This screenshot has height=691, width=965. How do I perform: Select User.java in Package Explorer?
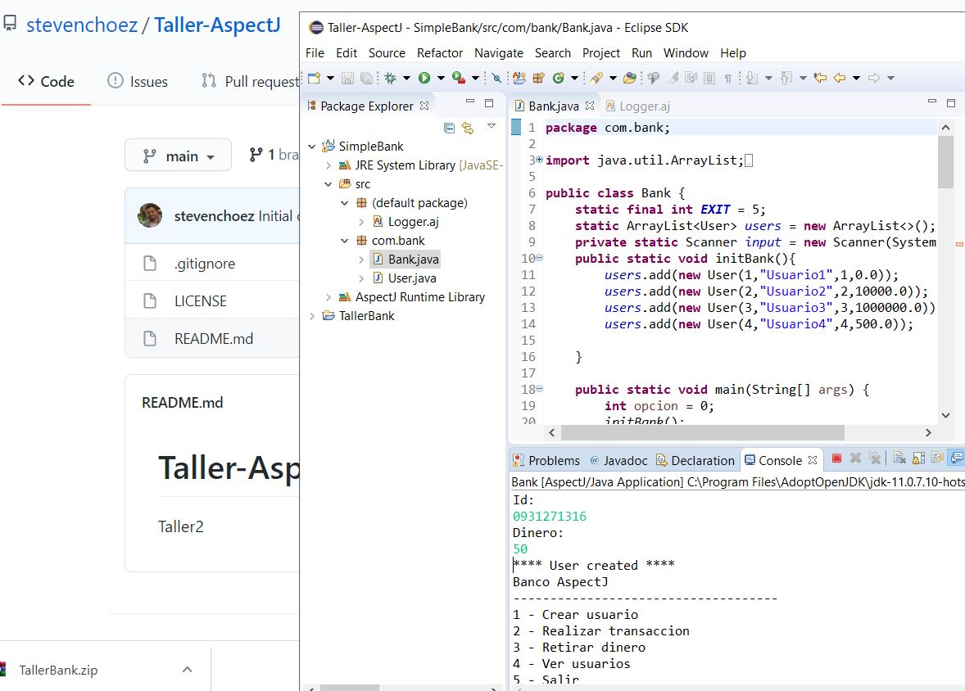coord(405,278)
